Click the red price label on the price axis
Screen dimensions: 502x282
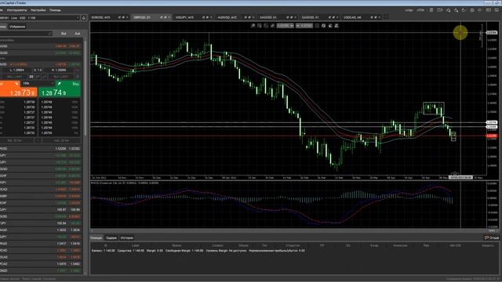tap(492, 136)
